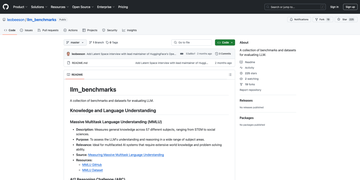Image resolution: width=360 pixels, height=180 pixels.
Task: Switch to the Issues tab
Action: (26, 30)
